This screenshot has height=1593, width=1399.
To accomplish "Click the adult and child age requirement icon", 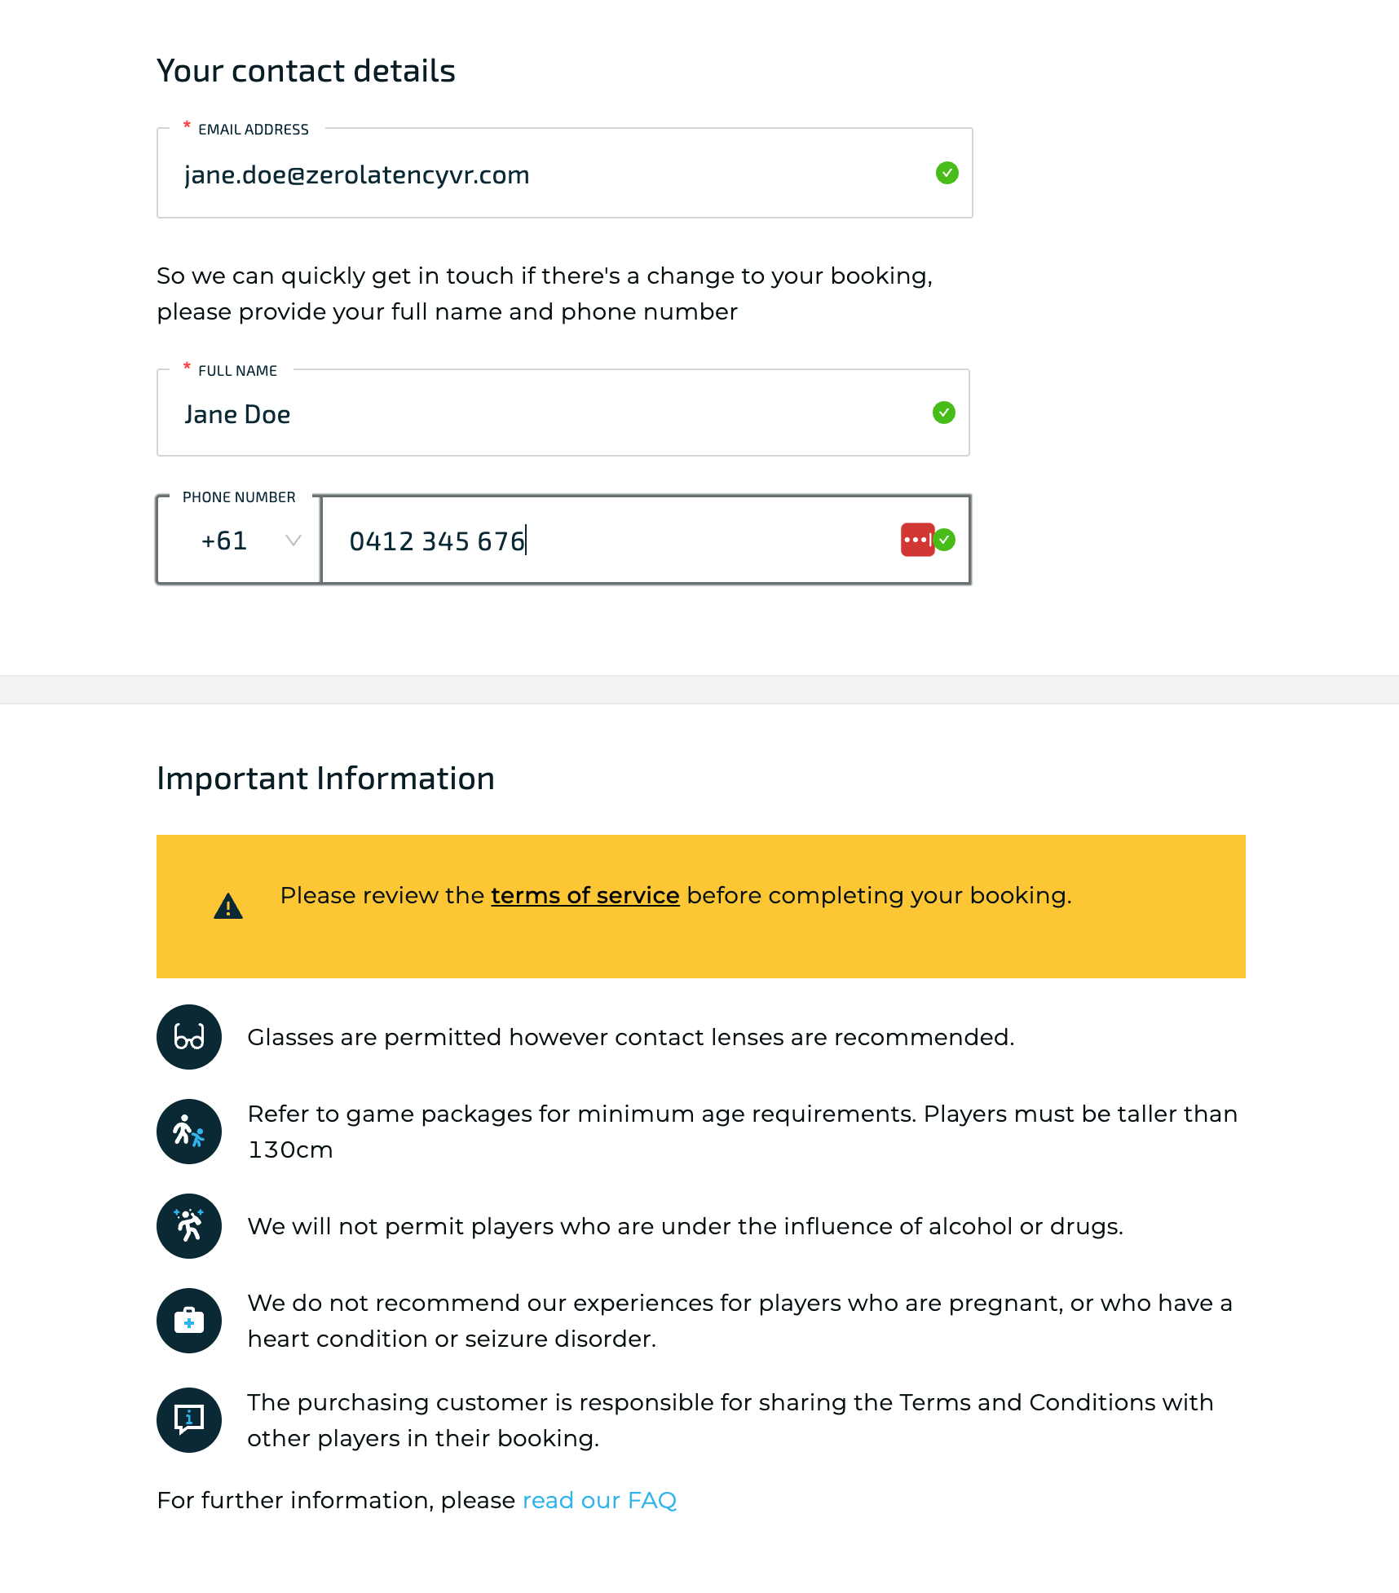I will coord(189,1132).
